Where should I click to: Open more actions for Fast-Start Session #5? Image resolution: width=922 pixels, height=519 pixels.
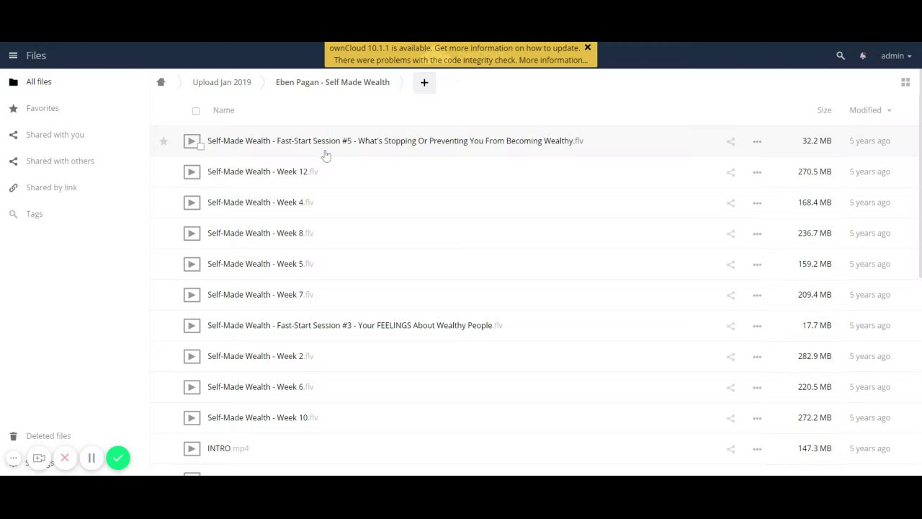point(757,141)
